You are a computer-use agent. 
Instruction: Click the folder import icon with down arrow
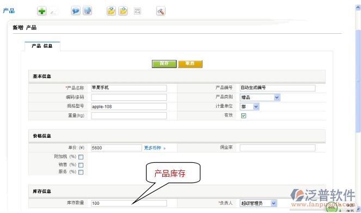point(112,11)
